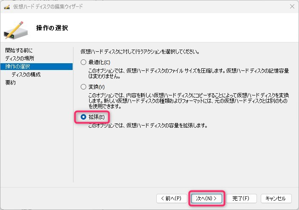Select the highlighted 操作の選択 sidebar step
This screenshot has height=210, width=299.
(x=17, y=66)
